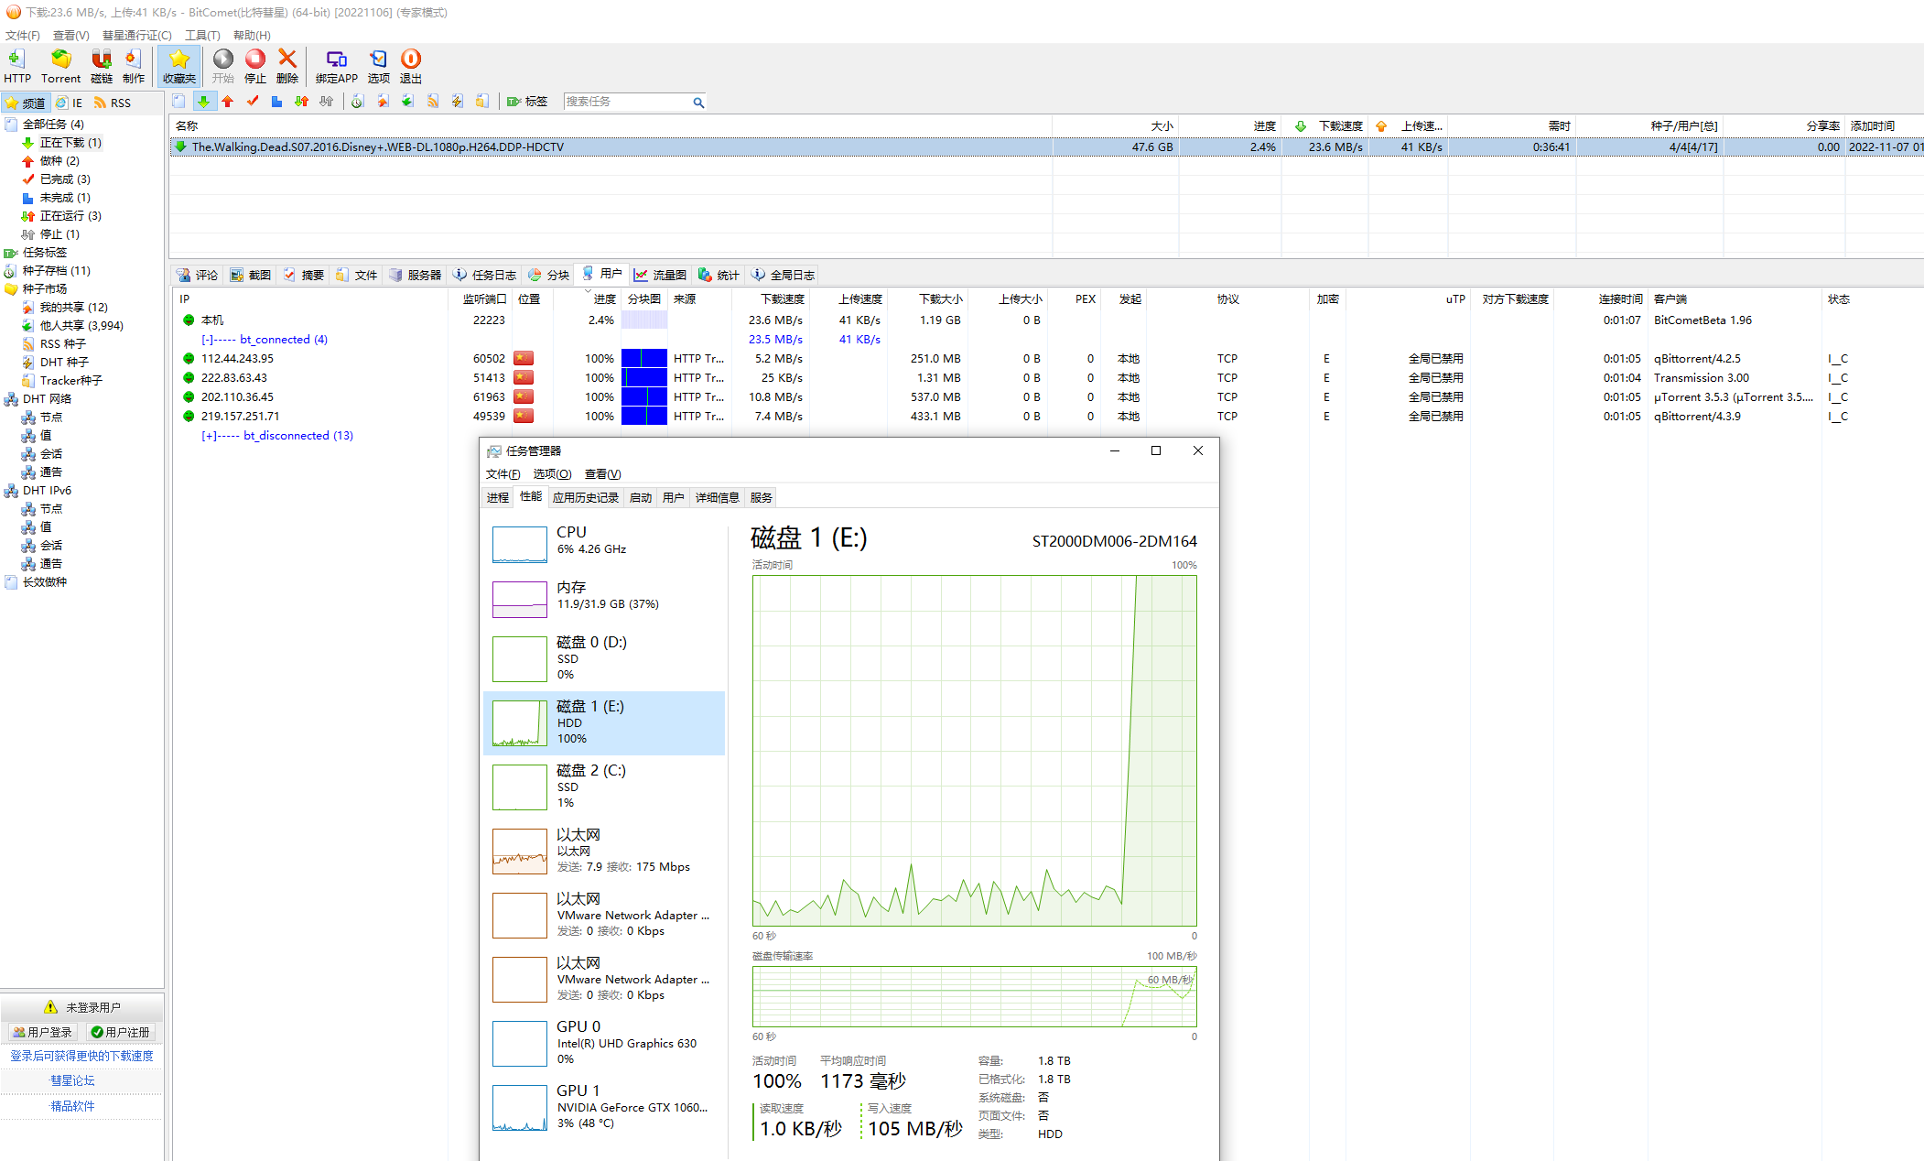Click the HTTP download toolbar icon

(16, 66)
